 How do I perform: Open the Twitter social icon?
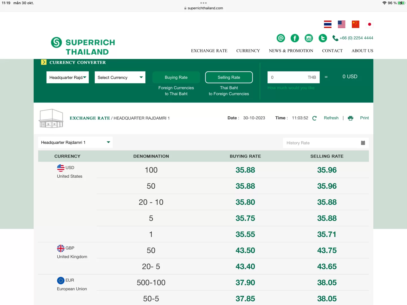323,38
